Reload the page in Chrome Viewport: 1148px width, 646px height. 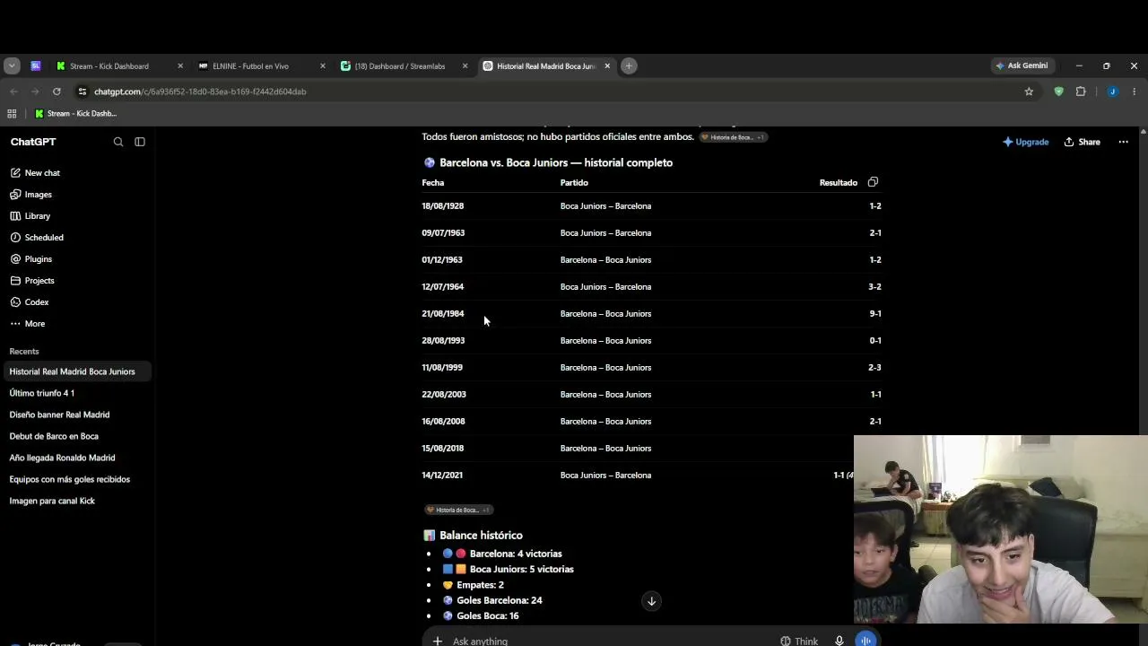[x=57, y=92]
